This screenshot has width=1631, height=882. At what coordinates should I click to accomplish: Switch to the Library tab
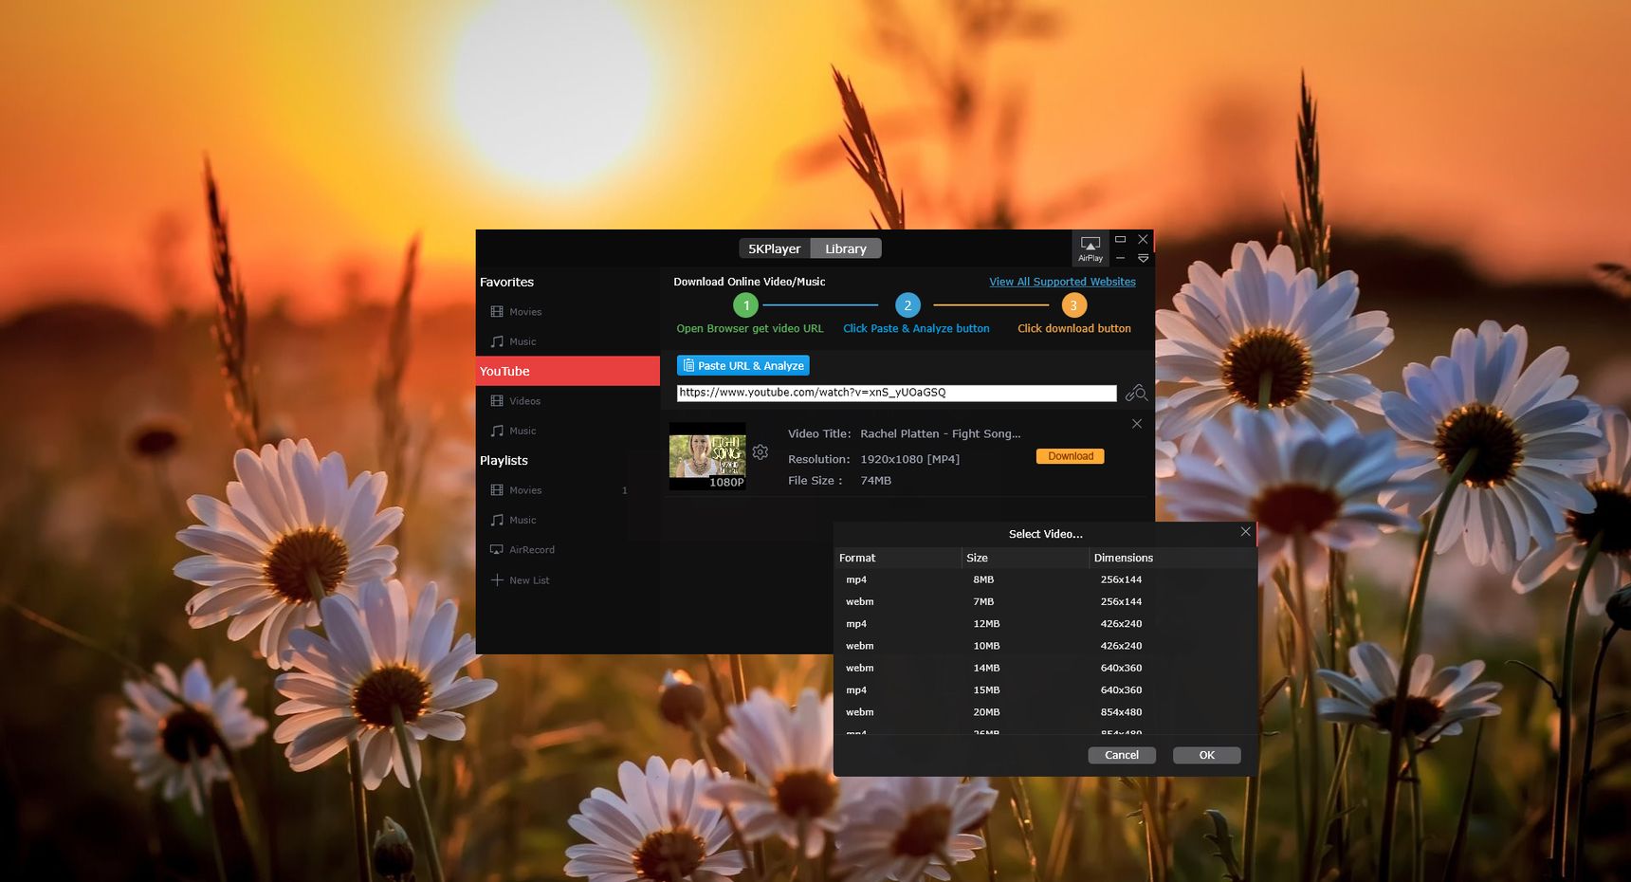(x=846, y=248)
